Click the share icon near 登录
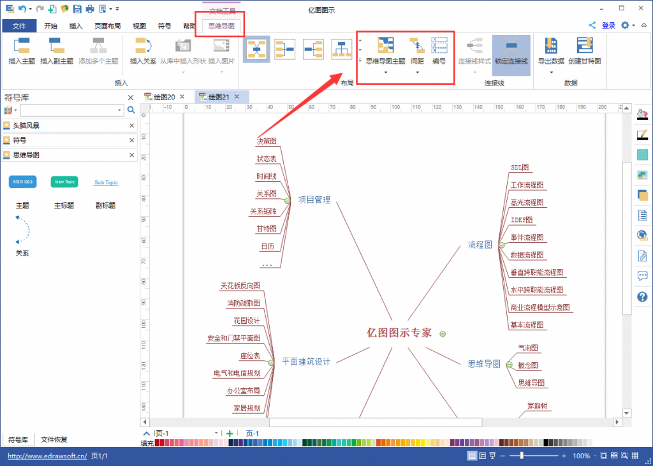Image resolution: width=653 pixels, height=466 pixels. pyautogui.click(x=592, y=25)
